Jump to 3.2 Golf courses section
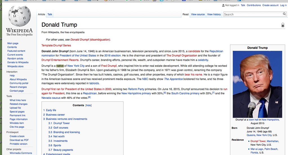This screenshot has height=155, width=288. coord(61,128)
